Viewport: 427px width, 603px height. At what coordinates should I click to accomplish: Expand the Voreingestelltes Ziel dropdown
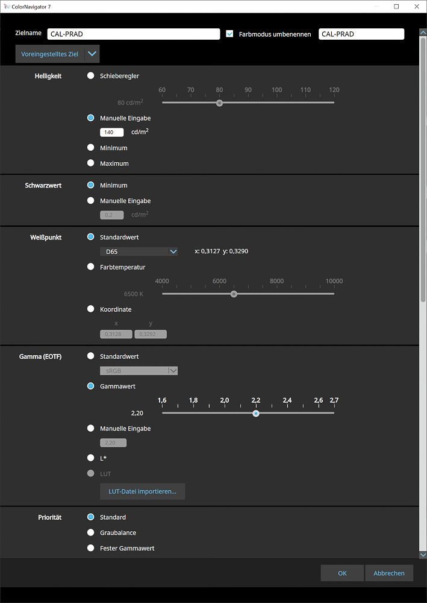tap(92, 54)
